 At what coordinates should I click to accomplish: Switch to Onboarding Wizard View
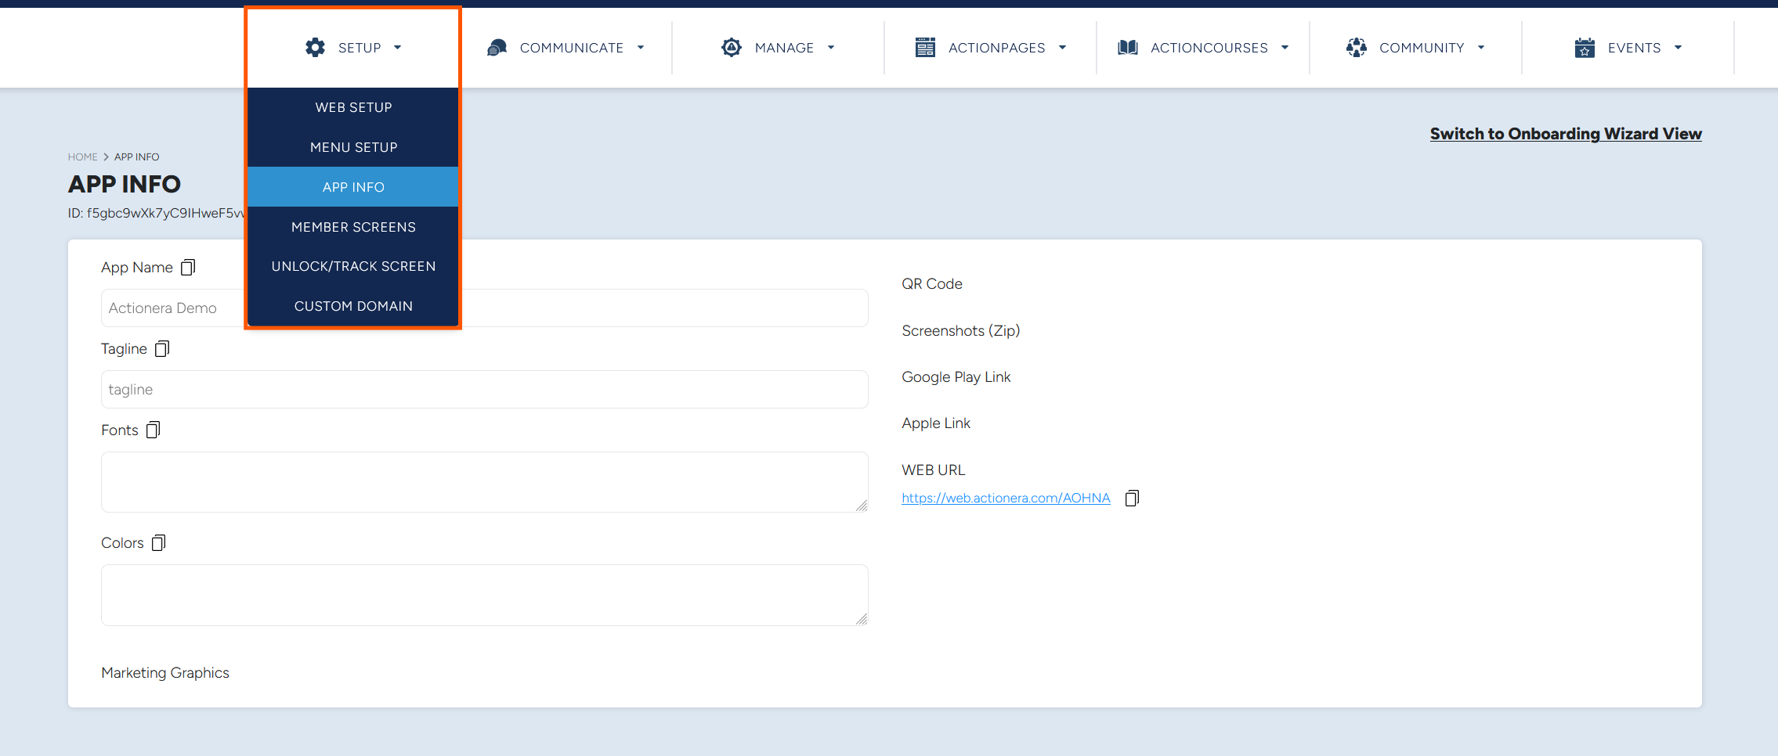pyautogui.click(x=1566, y=134)
